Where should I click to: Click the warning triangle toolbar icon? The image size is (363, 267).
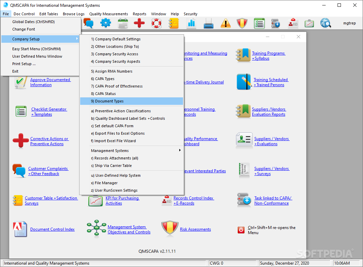[x=225, y=23]
